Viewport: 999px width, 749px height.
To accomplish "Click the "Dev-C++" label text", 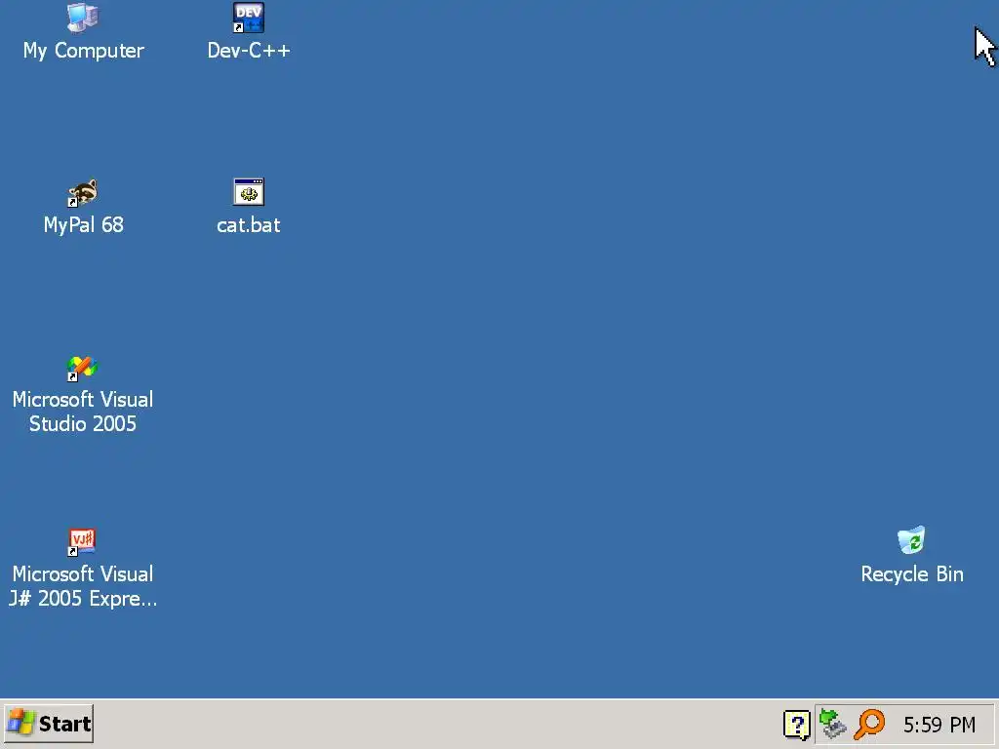I will click(249, 51).
